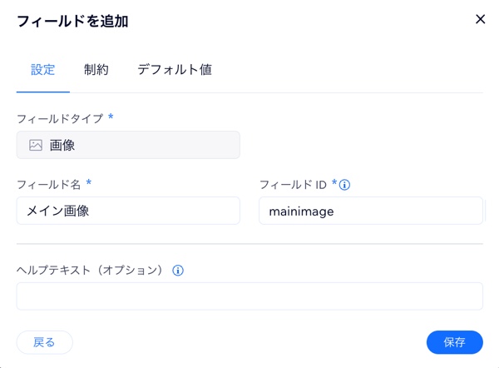This screenshot has height=368, width=499.
Task: Close the フィールドを追加 dialog
Action: click(480, 19)
